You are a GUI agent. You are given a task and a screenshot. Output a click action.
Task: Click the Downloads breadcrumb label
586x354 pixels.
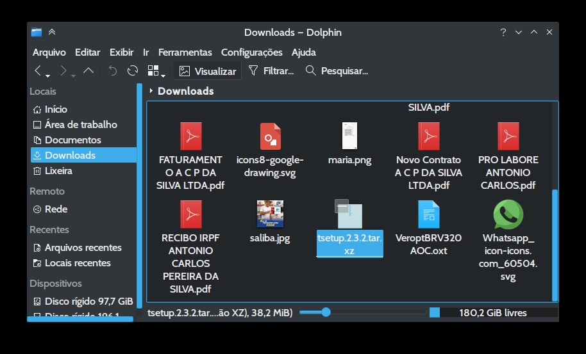click(186, 91)
